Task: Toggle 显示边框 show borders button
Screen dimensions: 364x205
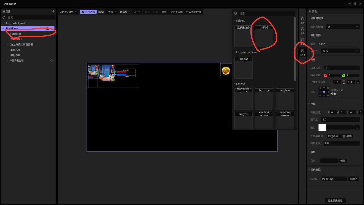Action: point(88,12)
